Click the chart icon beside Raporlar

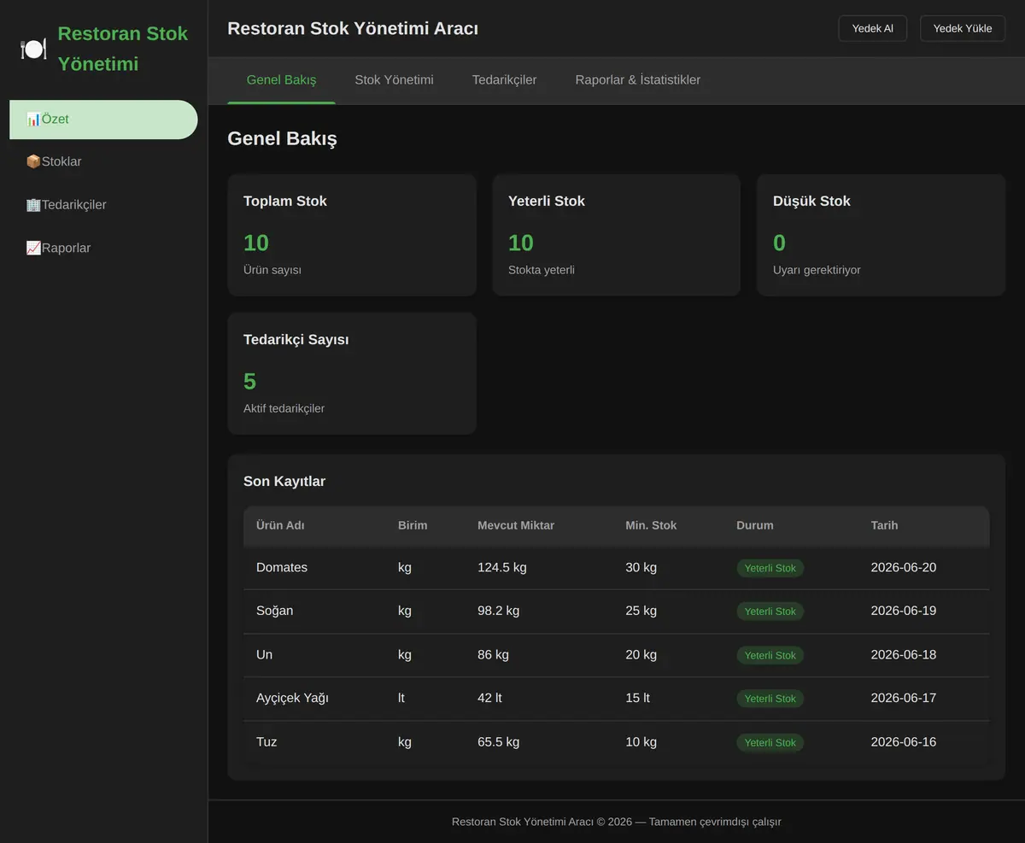(33, 249)
